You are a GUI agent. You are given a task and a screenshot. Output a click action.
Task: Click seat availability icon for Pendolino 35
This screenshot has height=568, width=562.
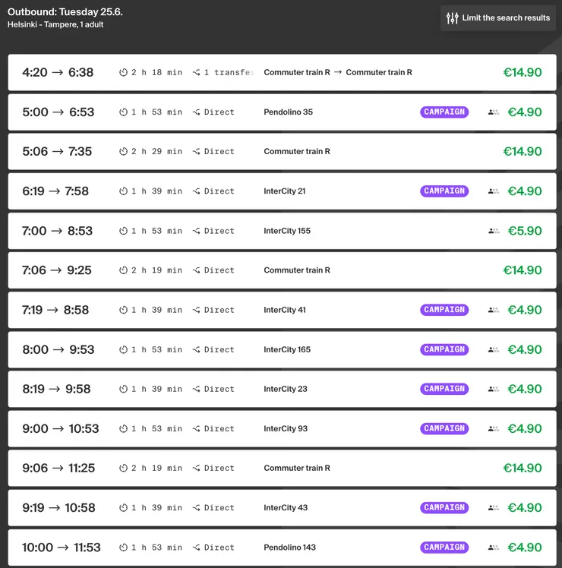494,112
